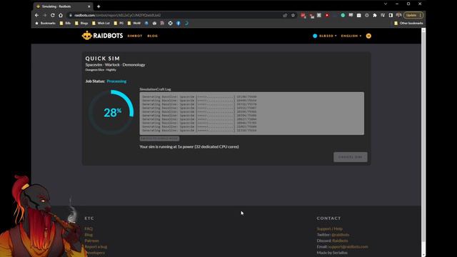Open the puzzle-piece extensions menu

click(375, 15)
